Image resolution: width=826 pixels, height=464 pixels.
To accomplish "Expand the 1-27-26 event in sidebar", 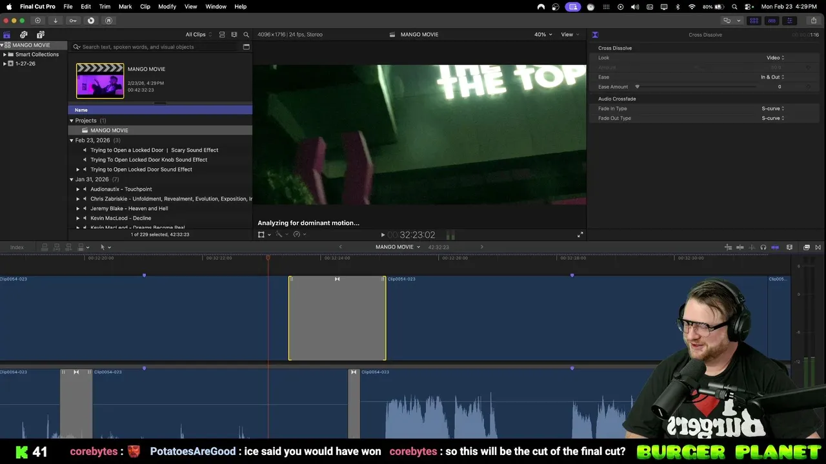I will 5,64.
